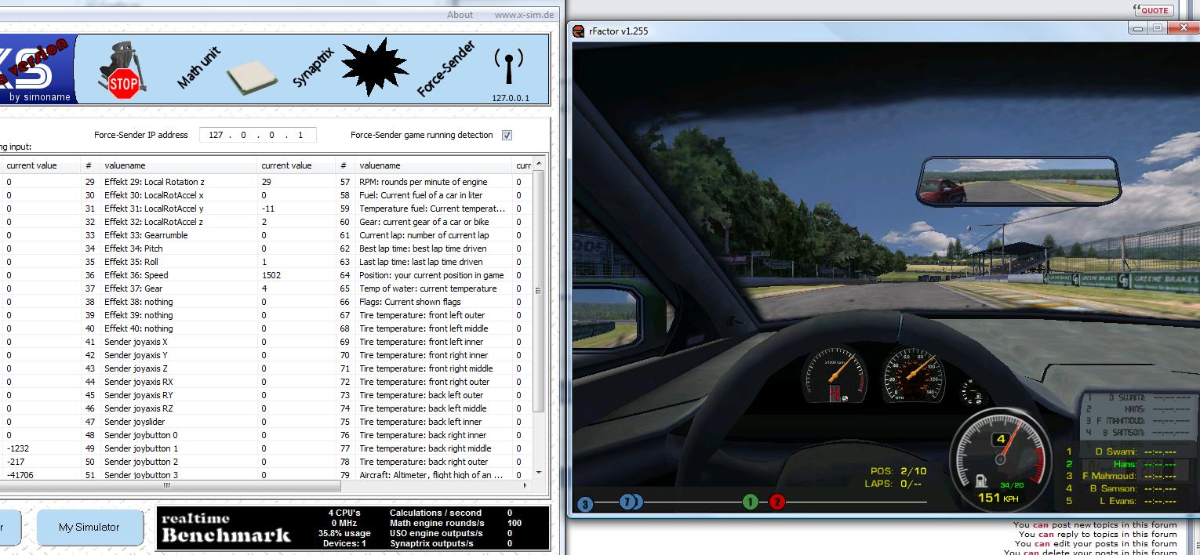Click L Evans in the rFactor standings

coord(1118,501)
